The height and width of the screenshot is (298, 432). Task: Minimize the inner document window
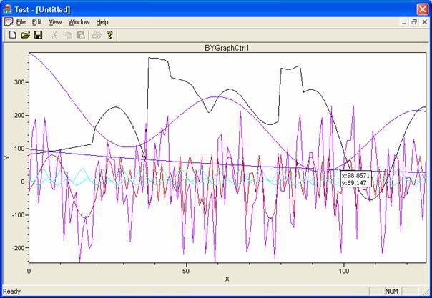(x=403, y=22)
